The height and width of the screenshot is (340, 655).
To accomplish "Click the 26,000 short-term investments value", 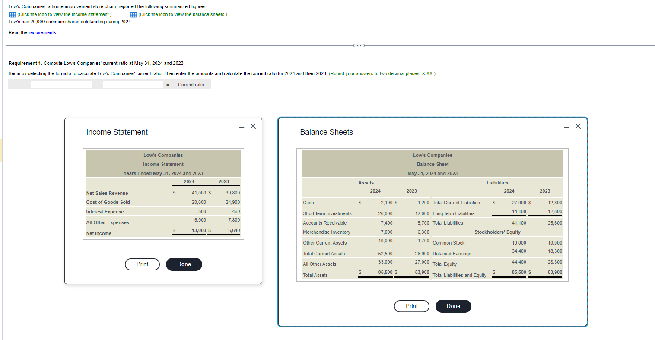I will pos(385,213).
